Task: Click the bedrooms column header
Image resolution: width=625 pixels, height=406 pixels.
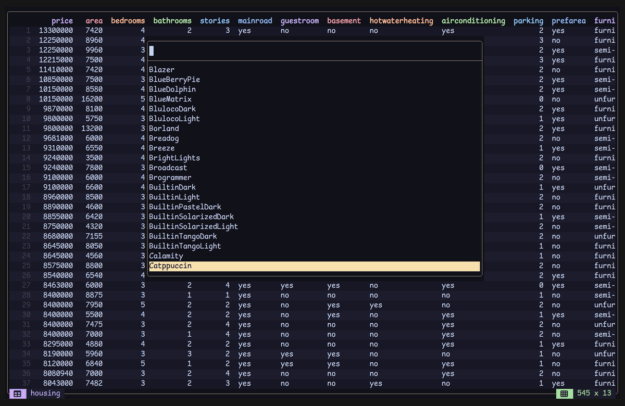Action: coord(128,21)
